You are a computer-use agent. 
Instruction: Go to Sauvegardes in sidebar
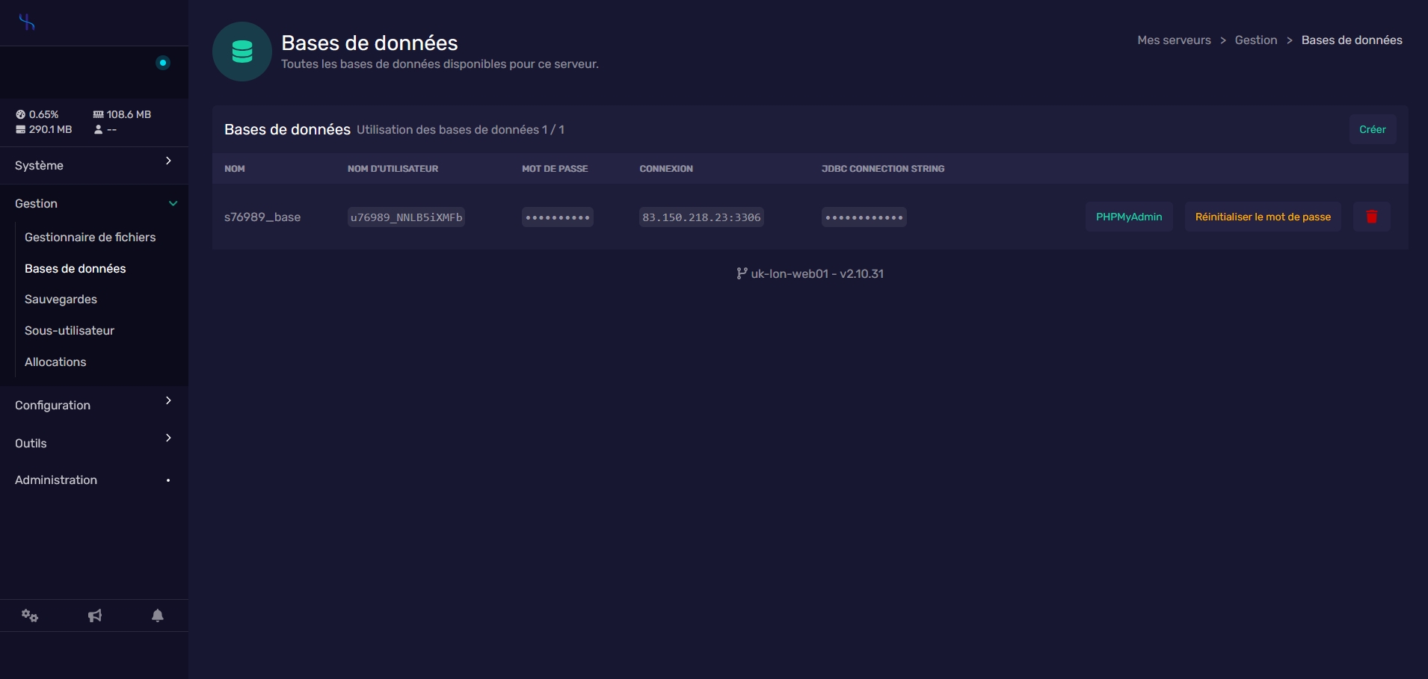(x=61, y=299)
